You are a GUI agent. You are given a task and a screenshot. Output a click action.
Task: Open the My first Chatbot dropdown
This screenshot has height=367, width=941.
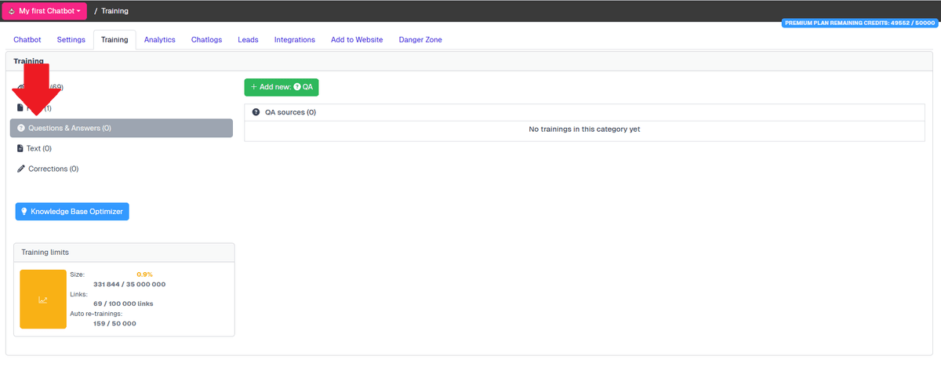click(x=45, y=11)
